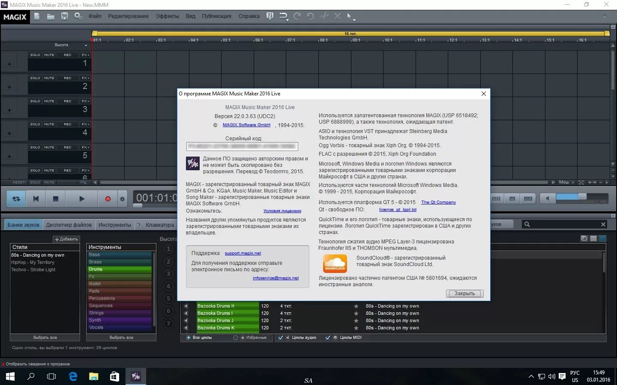Screen dimensions: 617x385
Task: Toggle loop playback button
Action: (16, 199)
